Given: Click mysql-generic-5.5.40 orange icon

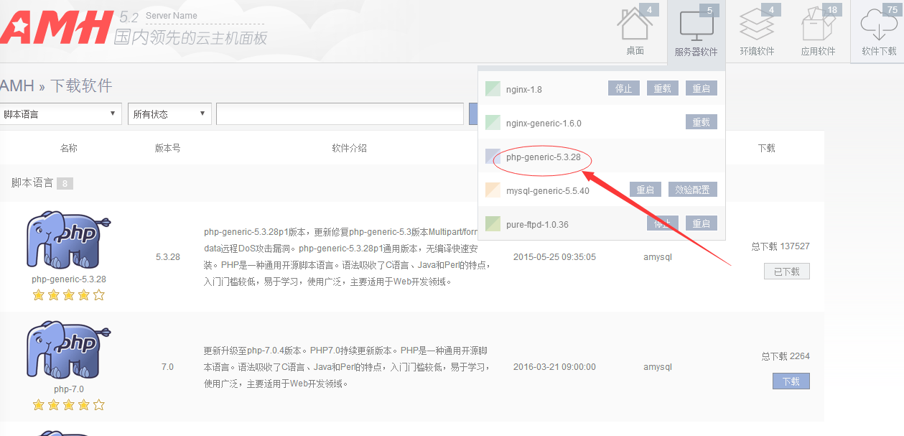Looking at the screenshot, I should tap(493, 190).
